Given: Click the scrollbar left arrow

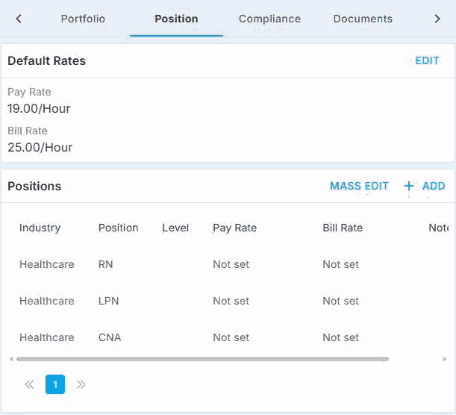Looking at the screenshot, I should [11, 359].
